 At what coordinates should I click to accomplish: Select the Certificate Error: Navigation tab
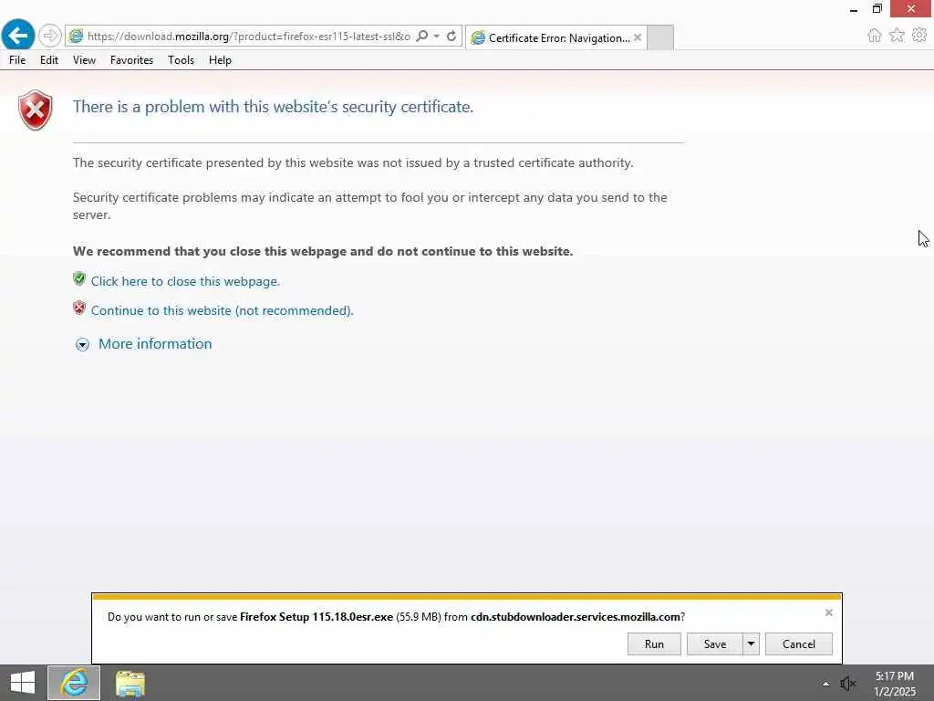555,37
